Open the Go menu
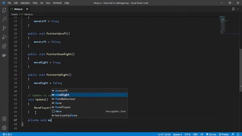This screenshot has width=242, height=136. (x=42, y=3)
